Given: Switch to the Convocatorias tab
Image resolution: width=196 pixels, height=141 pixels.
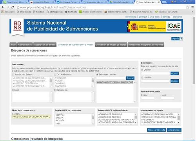Looking at the screenshot, I should click(25, 45).
